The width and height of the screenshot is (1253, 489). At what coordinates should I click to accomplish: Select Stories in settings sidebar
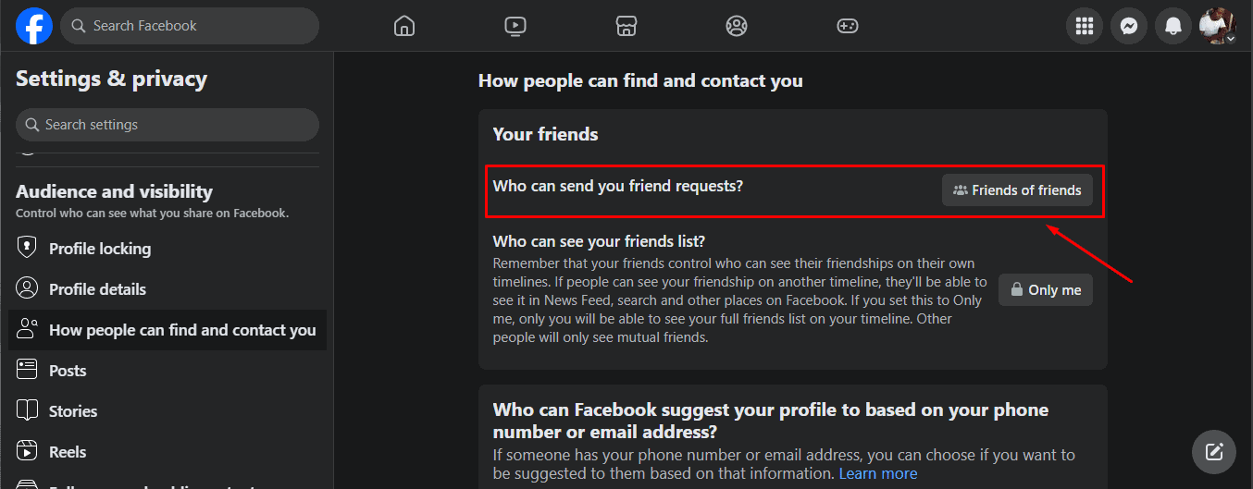point(73,411)
